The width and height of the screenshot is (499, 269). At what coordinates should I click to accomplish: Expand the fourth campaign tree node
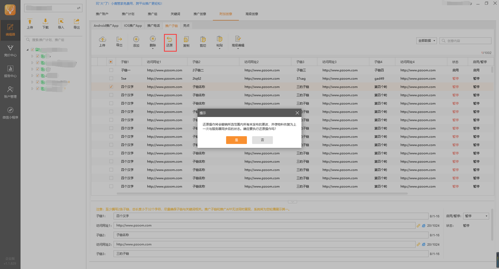32,75
